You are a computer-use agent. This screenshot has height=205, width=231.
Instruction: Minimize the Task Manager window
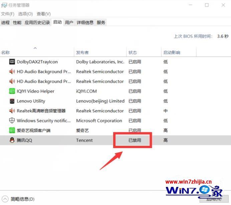tap(191, 5)
